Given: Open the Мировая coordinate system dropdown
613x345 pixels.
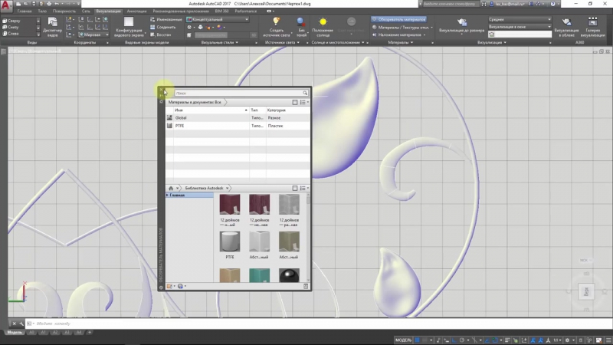Looking at the screenshot, I should [93, 34].
